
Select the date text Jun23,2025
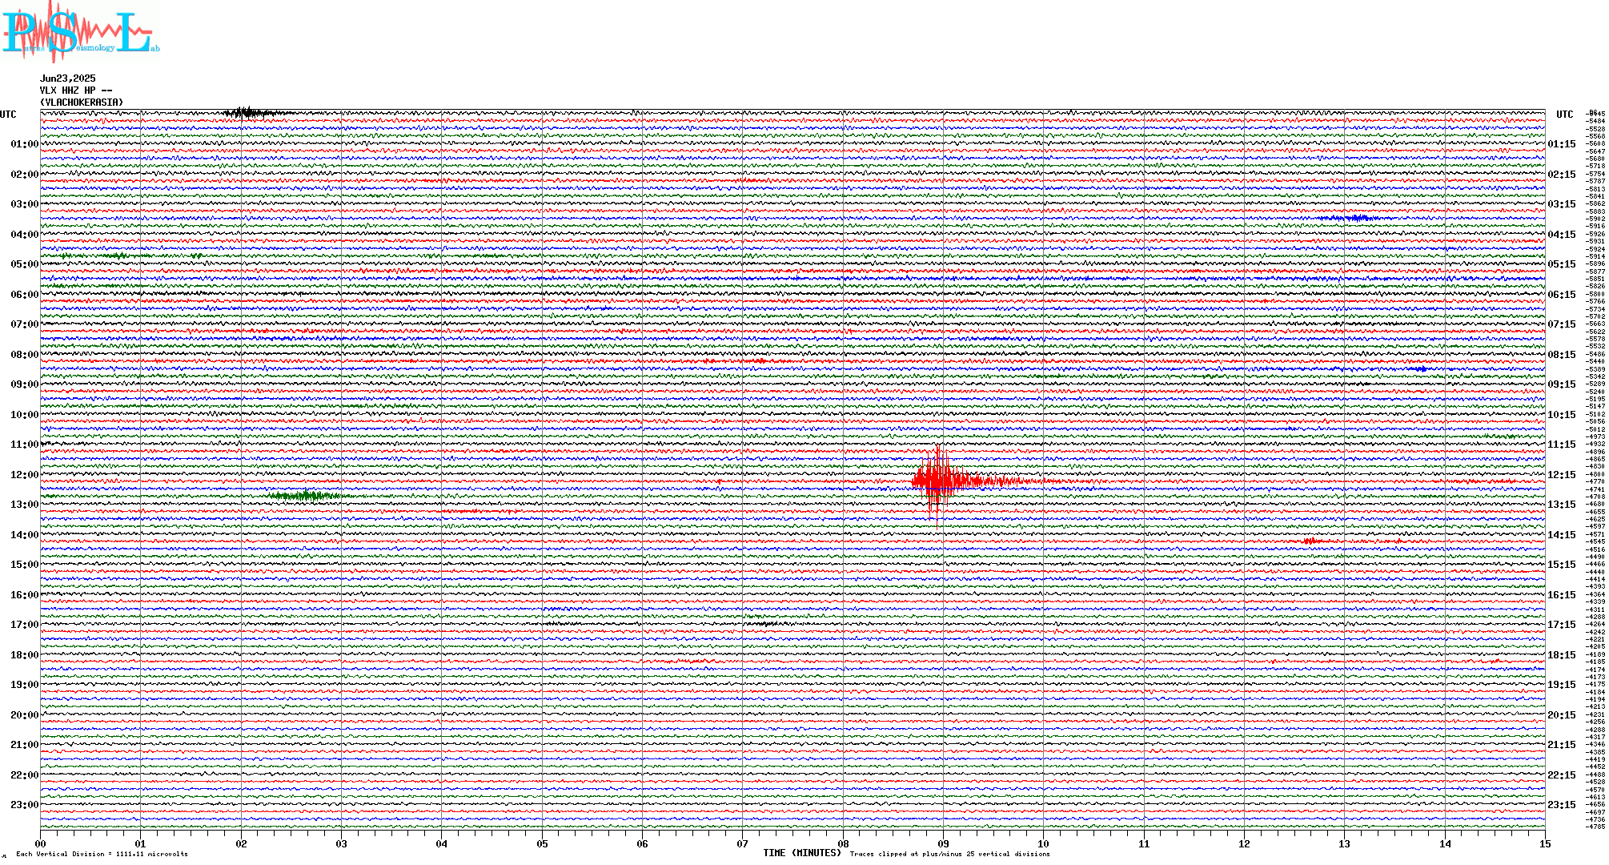coord(68,78)
